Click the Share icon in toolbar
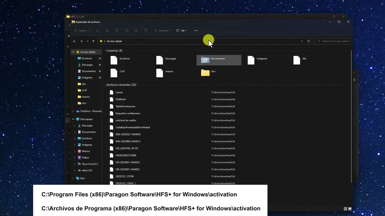 136,30
